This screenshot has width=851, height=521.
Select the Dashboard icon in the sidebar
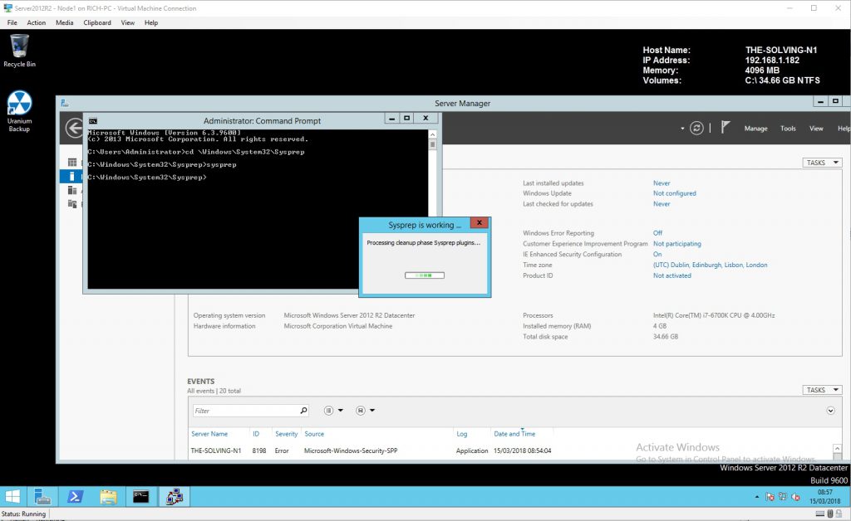[72, 163]
